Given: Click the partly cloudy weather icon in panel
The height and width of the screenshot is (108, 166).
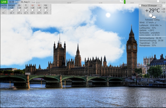Looking at the screenshot, I should tap(152, 16).
